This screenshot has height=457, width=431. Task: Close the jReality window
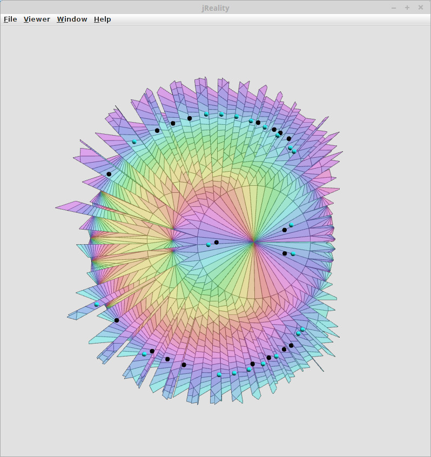pyautogui.click(x=421, y=7)
